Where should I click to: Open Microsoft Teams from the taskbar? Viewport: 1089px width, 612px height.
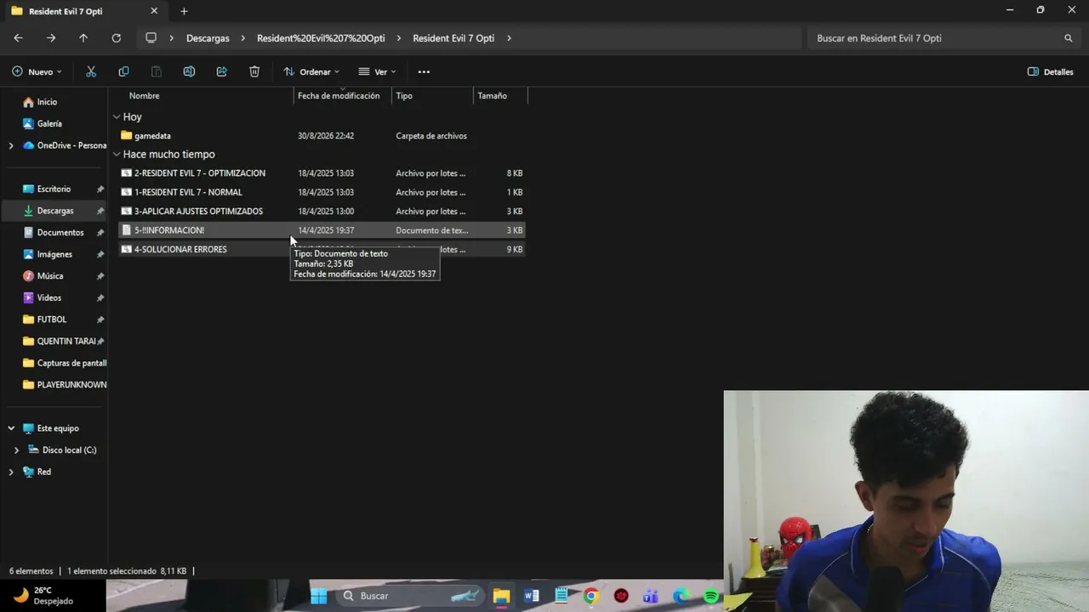(x=652, y=596)
